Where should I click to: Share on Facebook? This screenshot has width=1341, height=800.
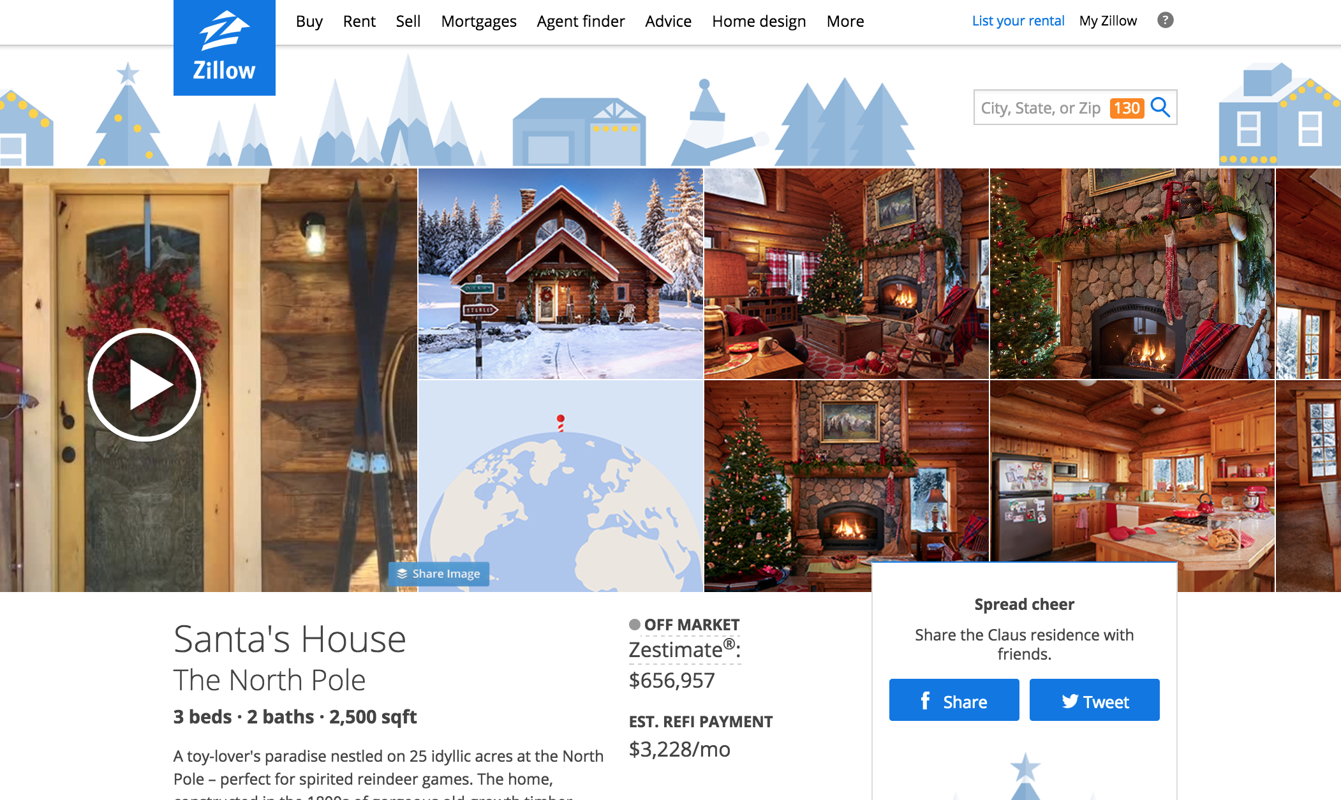pos(954,700)
